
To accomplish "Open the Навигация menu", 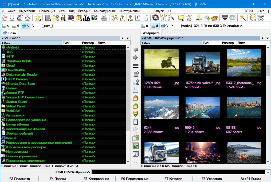I will 47,11.
